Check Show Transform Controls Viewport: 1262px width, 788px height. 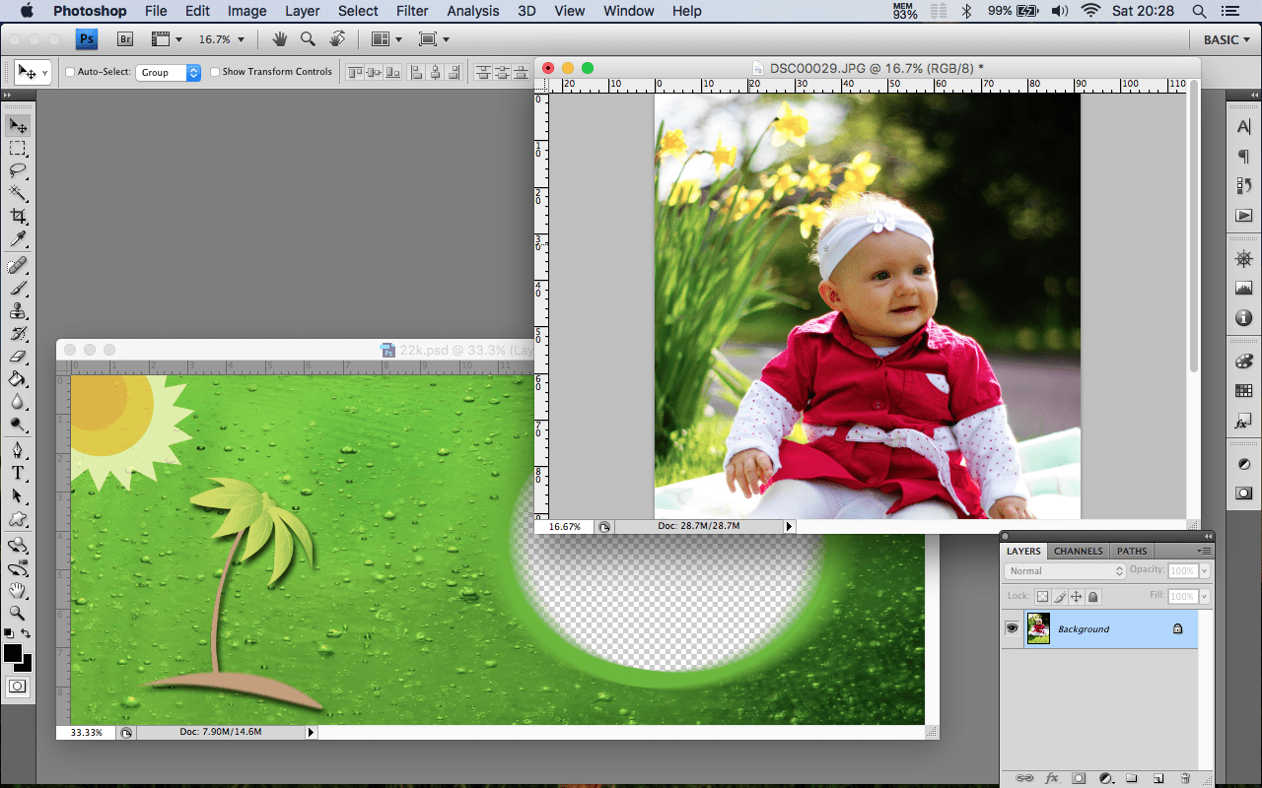(215, 72)
